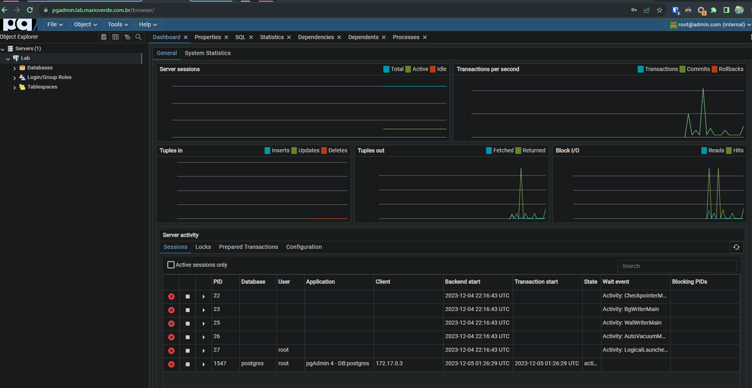Open Query Tool icon in Object Explorer toolbar
Screen dimensions: 752x388
[104, 37]
